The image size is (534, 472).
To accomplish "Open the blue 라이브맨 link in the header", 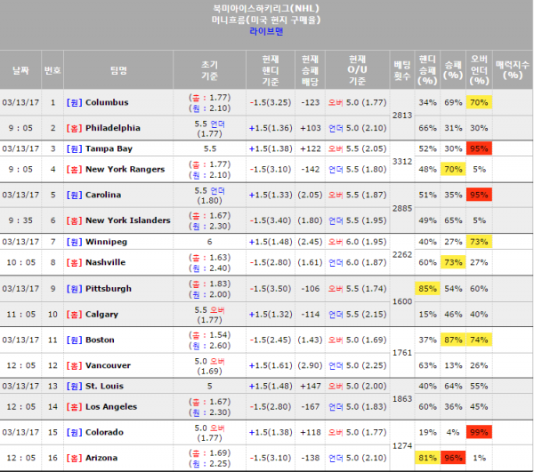I will point(266,32).
